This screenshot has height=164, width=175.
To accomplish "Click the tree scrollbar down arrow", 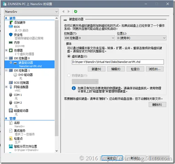I will coord(57,151).
